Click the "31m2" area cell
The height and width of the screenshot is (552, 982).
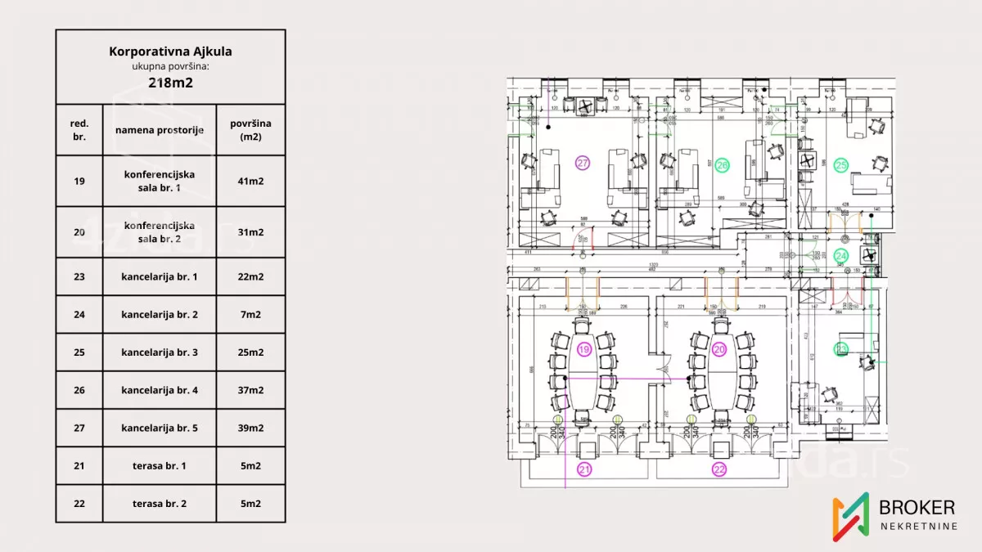click(x=251, y=232)
